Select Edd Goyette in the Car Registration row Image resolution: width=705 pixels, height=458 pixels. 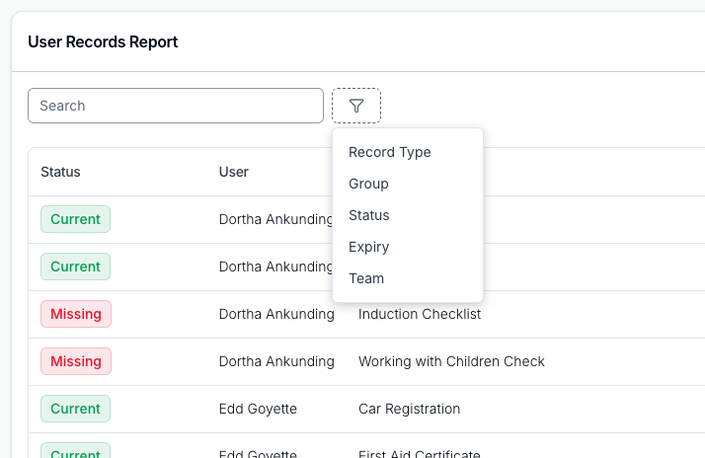[258, 409]
